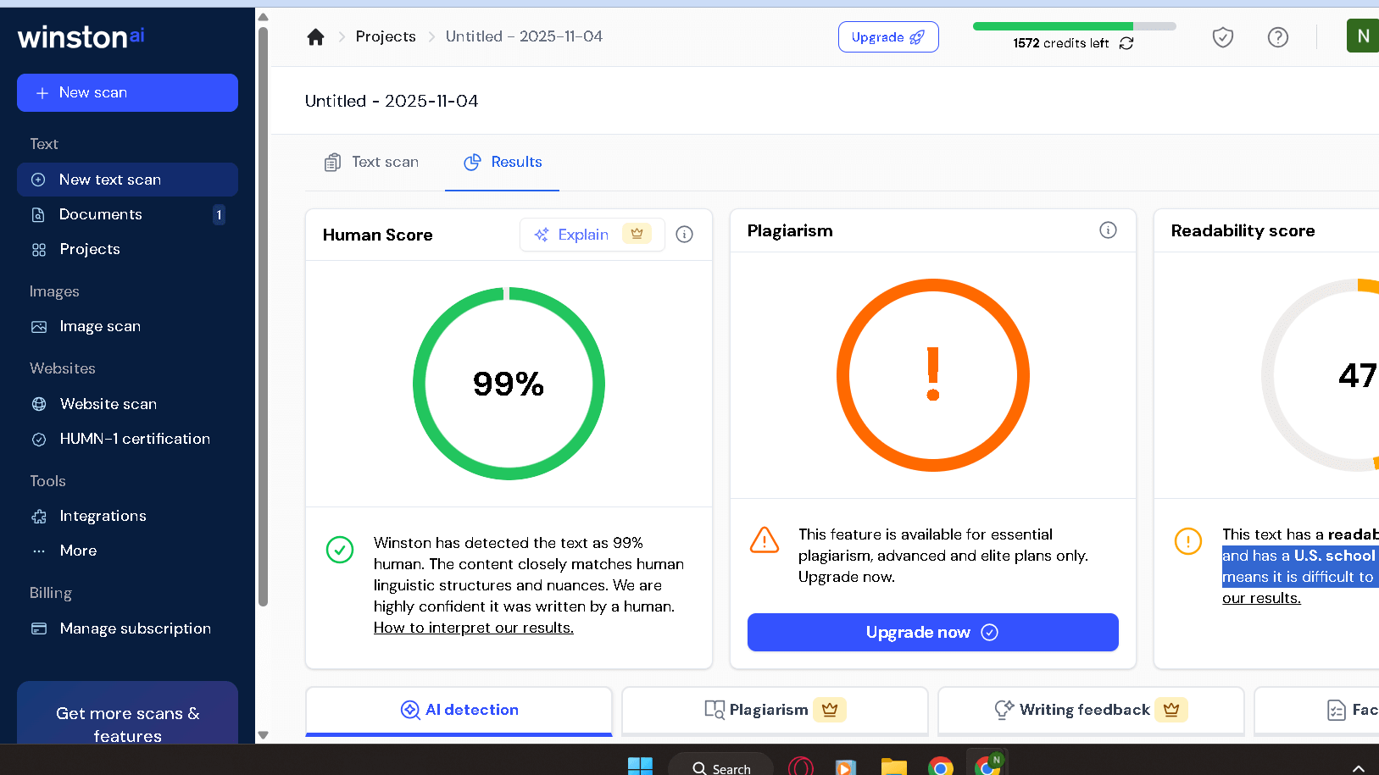Select Image scan in the sidebar
1379x775 pixels.
pyautogui.click(x=99, y=326)
